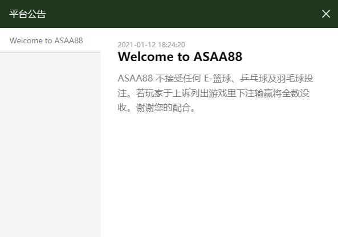The height and width of the screenshot is (237, 338).
Task: Click the time portion 18:24:20
Action: coord(172,45)
